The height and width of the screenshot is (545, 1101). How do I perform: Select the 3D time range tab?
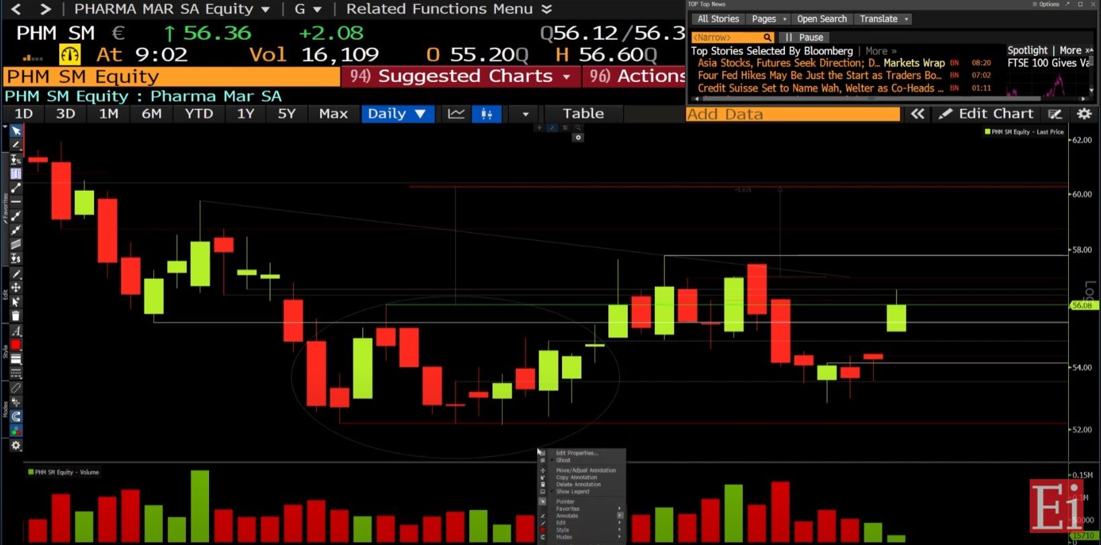[x=65, y=114]
